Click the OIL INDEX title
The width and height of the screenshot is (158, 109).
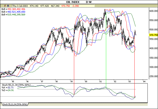click(x=73, y=2)
